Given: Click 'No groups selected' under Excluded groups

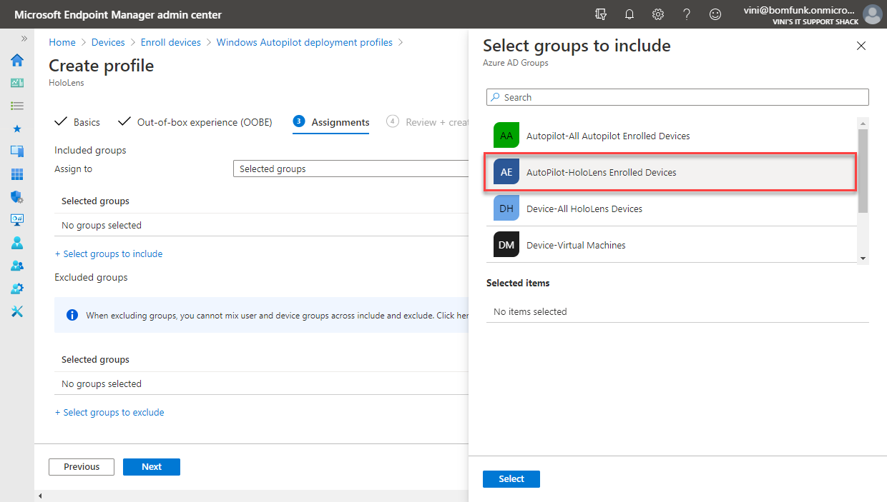Looking at the screenshot, I should pos(102,383).
